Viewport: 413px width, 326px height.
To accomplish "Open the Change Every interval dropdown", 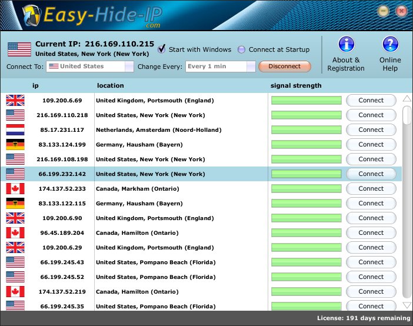I will (221, 66).
